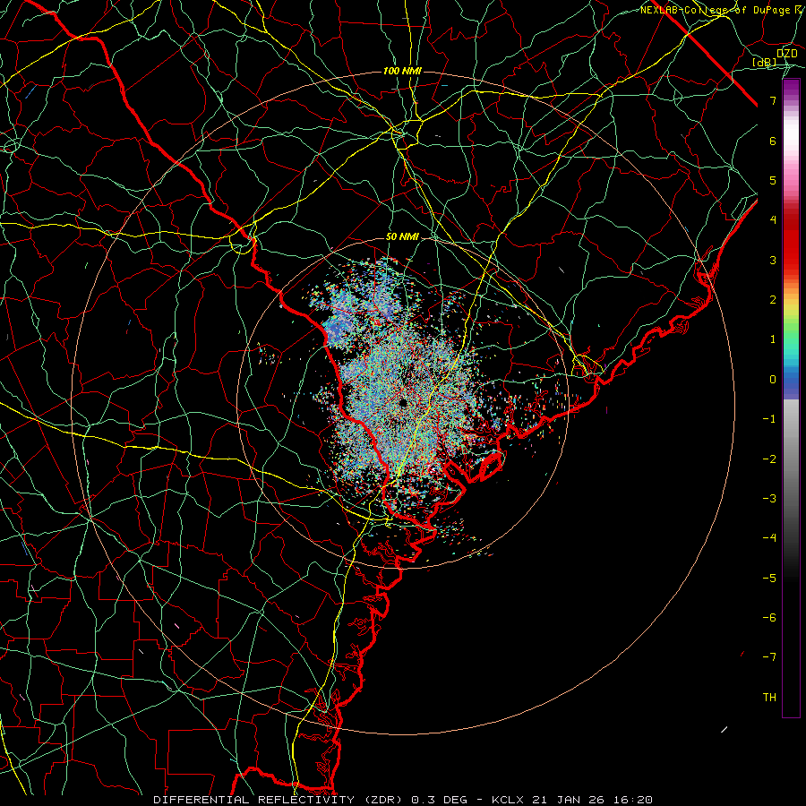Click the "2" value on the color scale
The height and width of the screenshot is (806, 806).
click(x=773, y=300)
